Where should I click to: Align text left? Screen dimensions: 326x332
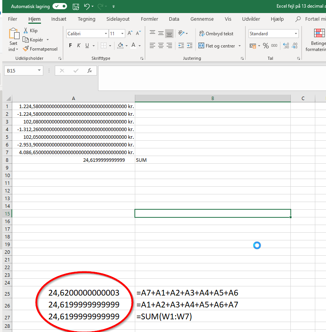(152, 46)
